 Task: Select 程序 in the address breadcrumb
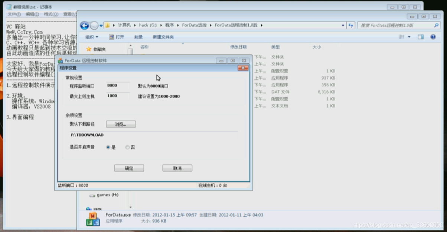pyautogui.click(x=169, y=25)
